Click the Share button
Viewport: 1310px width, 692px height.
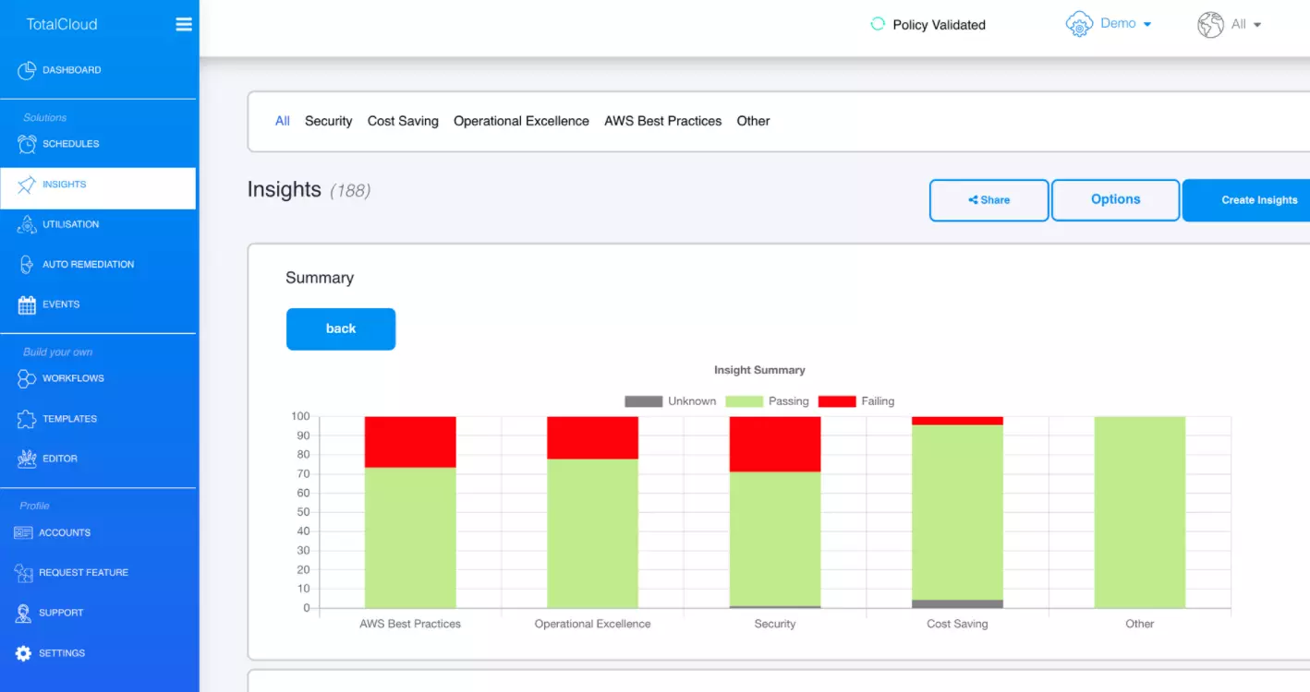[x=989, y=200]
